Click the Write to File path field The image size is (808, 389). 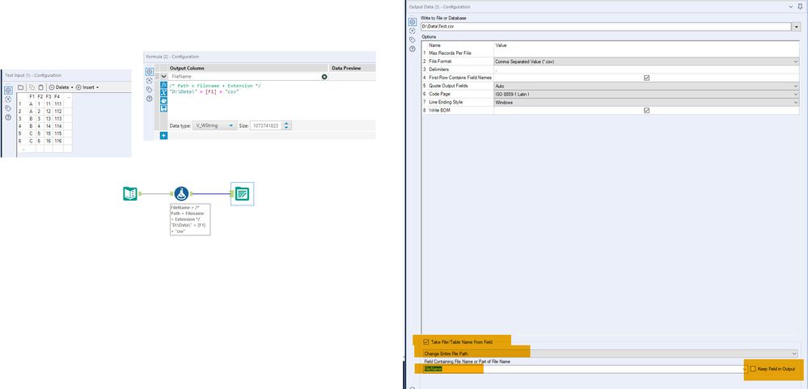(607, 26)
